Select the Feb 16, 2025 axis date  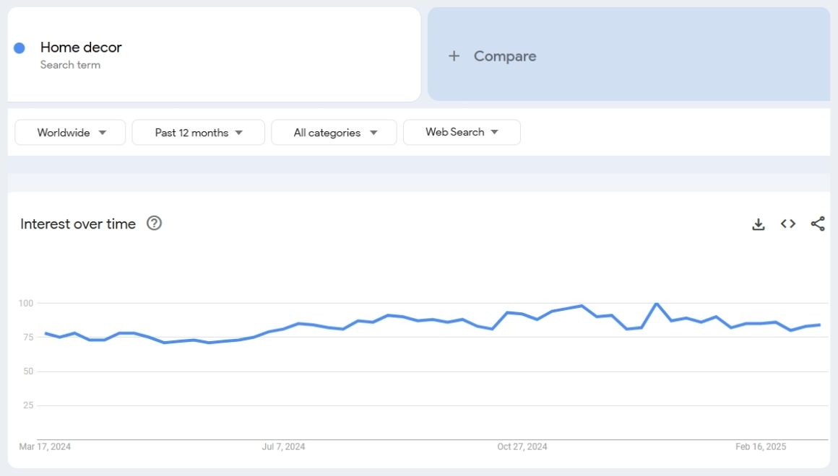[x=761, y=447]
